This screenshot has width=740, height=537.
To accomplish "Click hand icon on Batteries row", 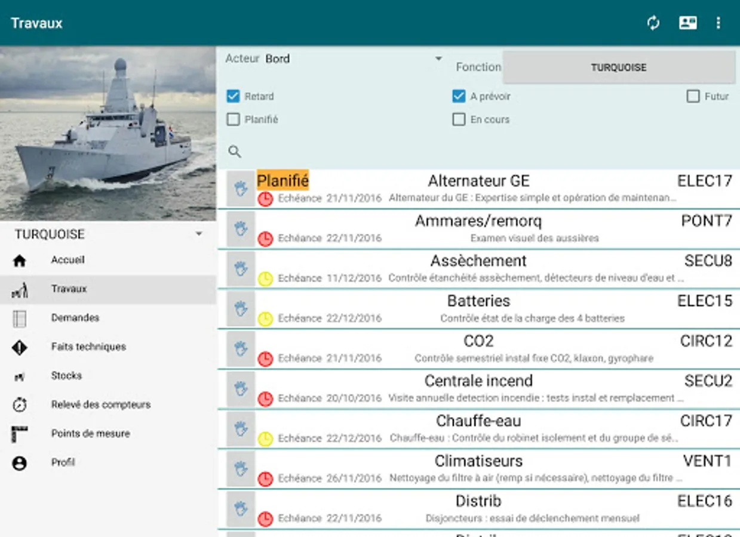I will [241, 309].
